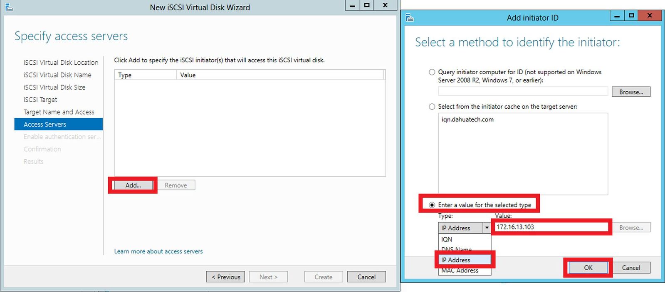The image size is (665, 292).
Task: Choose MAC Address from the type list
Action: pyautogui.click(x=460, y=270)
